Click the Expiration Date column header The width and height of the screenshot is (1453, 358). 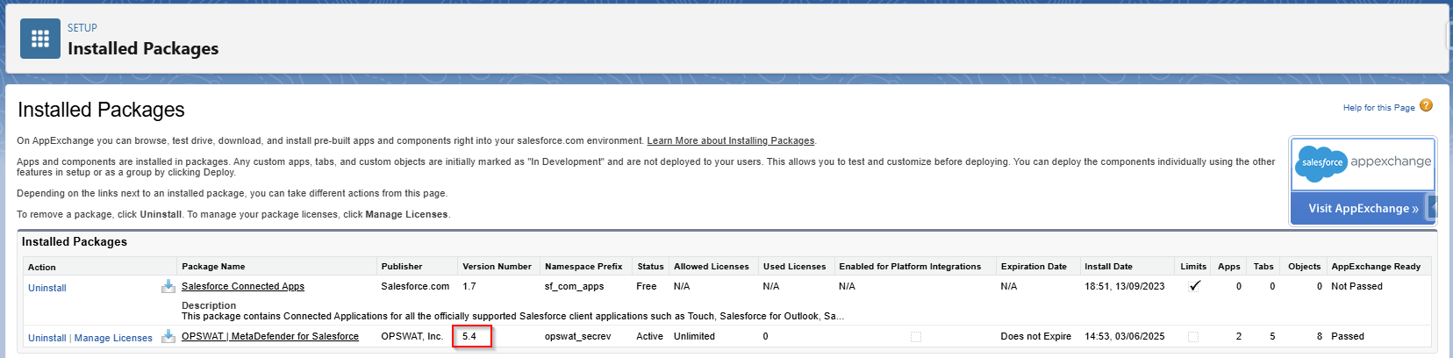point(1034,266)
